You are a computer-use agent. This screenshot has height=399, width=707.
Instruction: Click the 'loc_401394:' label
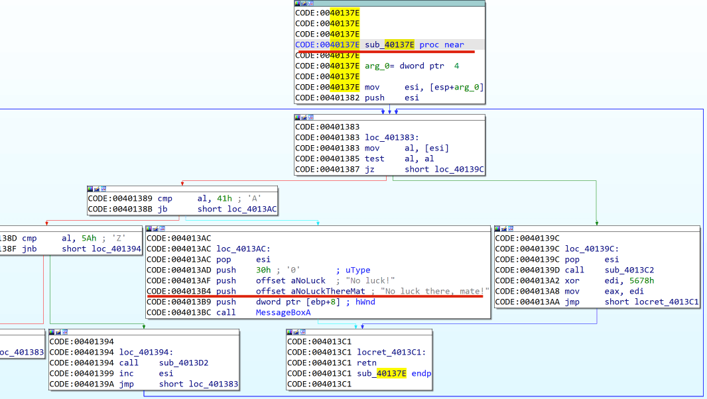tap(146, 352)
